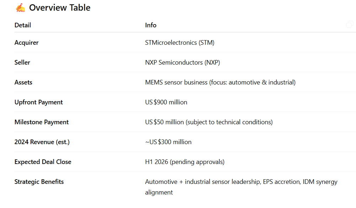Click STMicroelectronics (STM) cell
Viewport: 356px width, 208px height.
180,43
